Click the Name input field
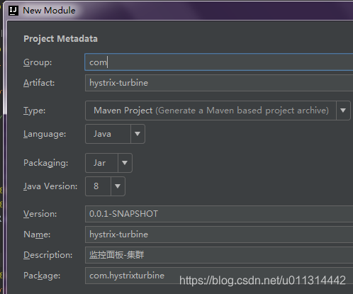 point(219,234)
